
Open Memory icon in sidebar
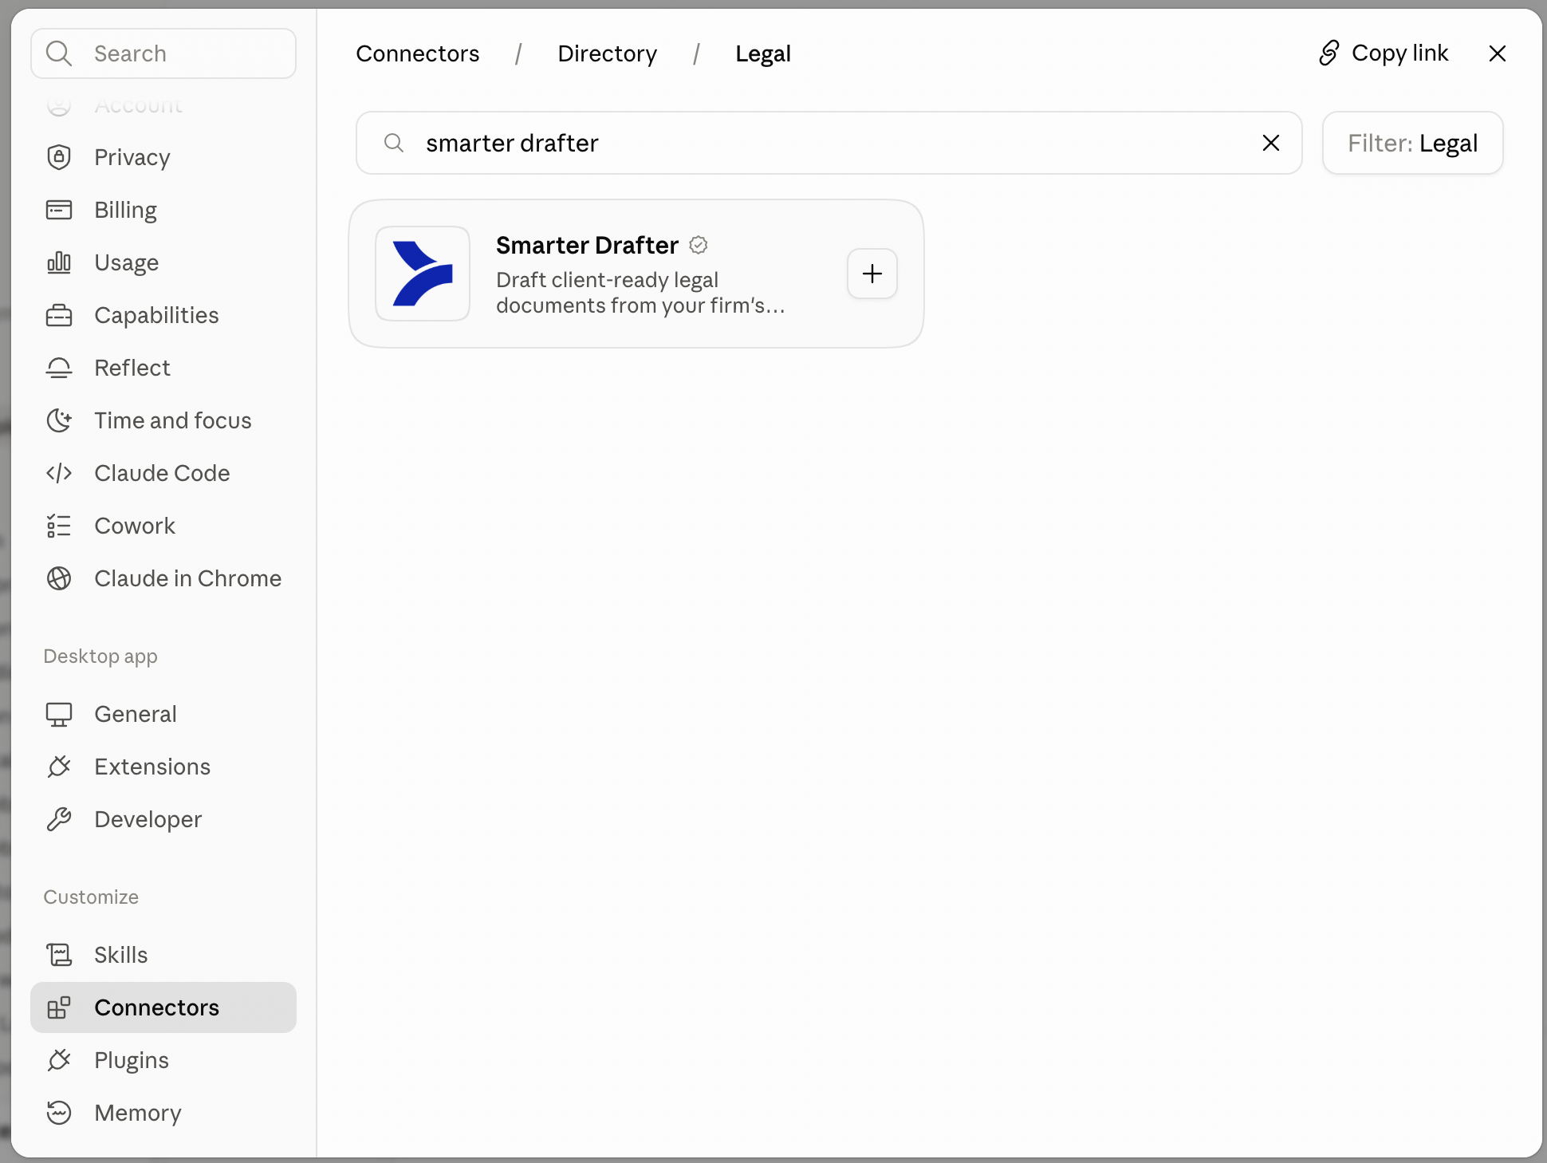(59, 1113)
